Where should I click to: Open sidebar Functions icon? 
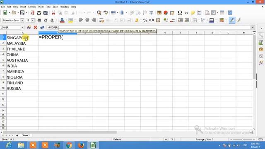coord(261,63)
